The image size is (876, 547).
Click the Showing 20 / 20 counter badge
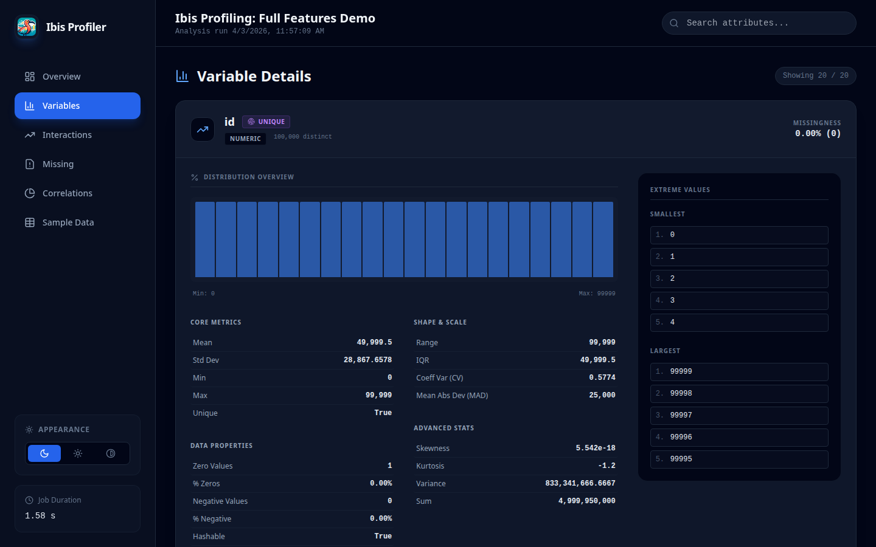pyautogui.click(x=815, y=75)
